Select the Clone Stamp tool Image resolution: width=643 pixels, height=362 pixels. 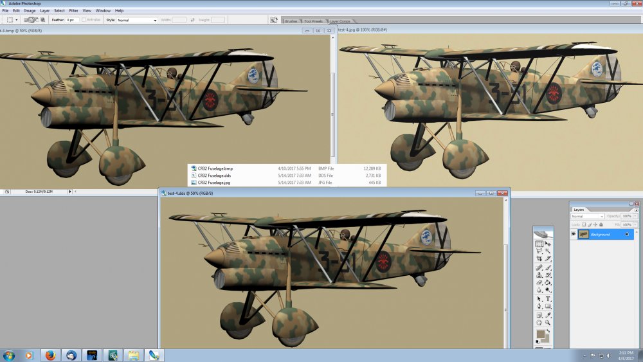tap(539, 275)
